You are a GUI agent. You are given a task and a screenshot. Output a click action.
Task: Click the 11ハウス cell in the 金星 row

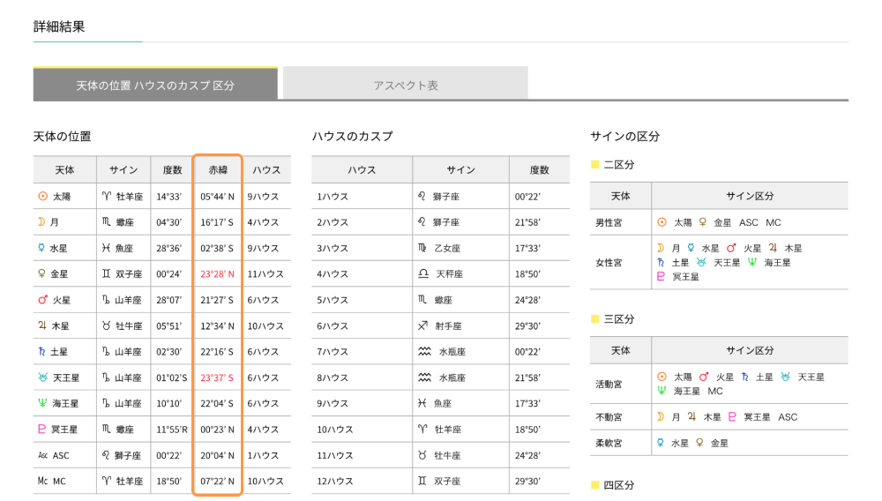(265, 273)
